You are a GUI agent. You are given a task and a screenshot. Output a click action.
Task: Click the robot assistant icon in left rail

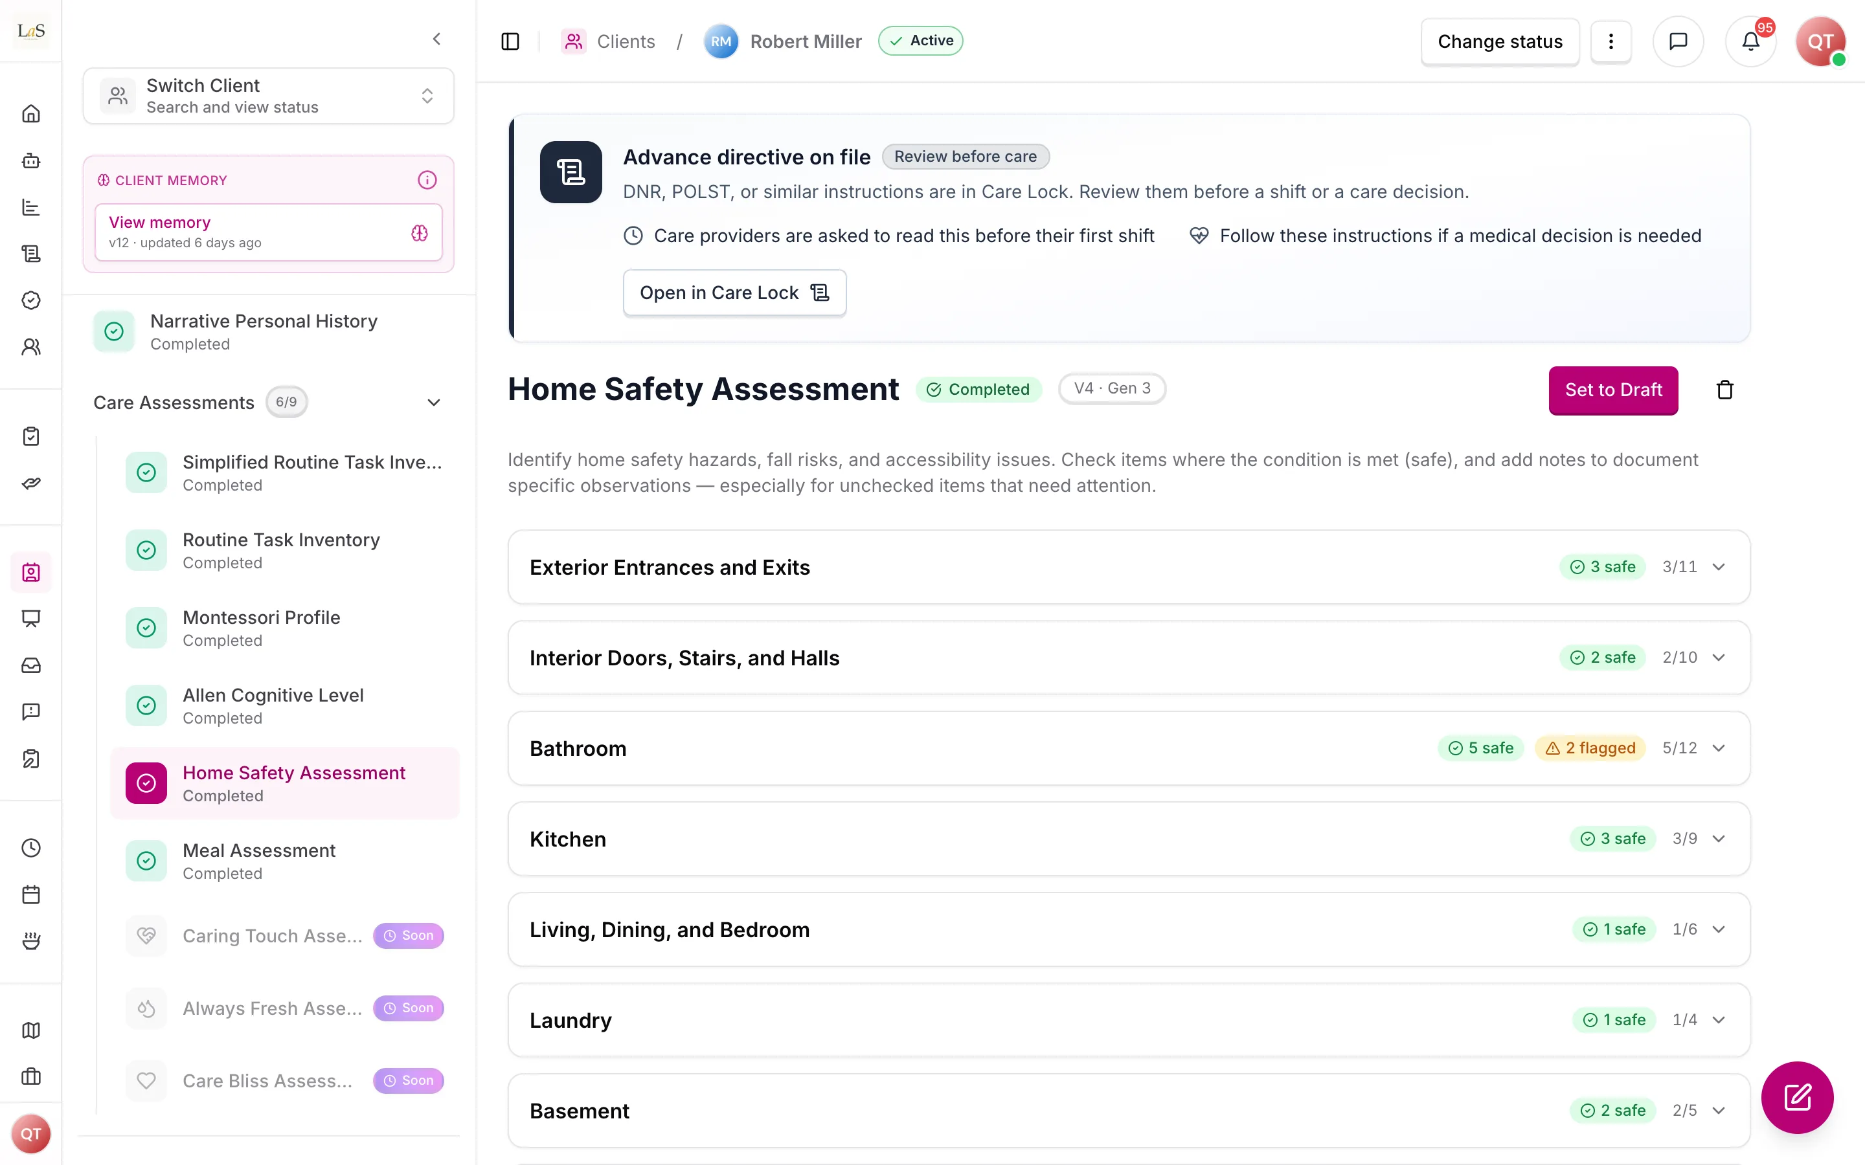(31, 161)
